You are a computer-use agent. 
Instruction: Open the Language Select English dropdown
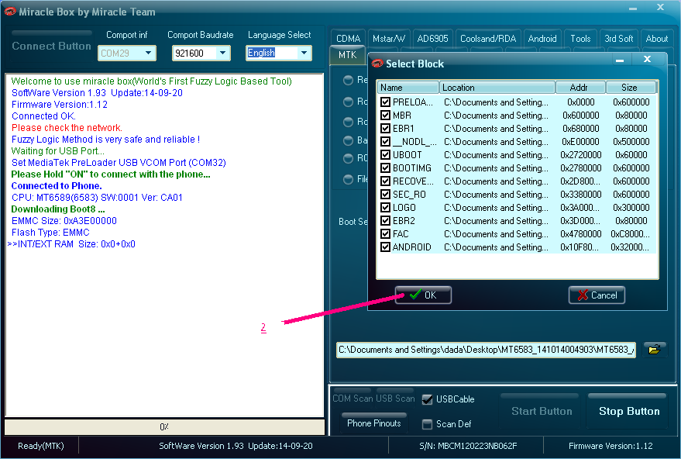point(278,53)
